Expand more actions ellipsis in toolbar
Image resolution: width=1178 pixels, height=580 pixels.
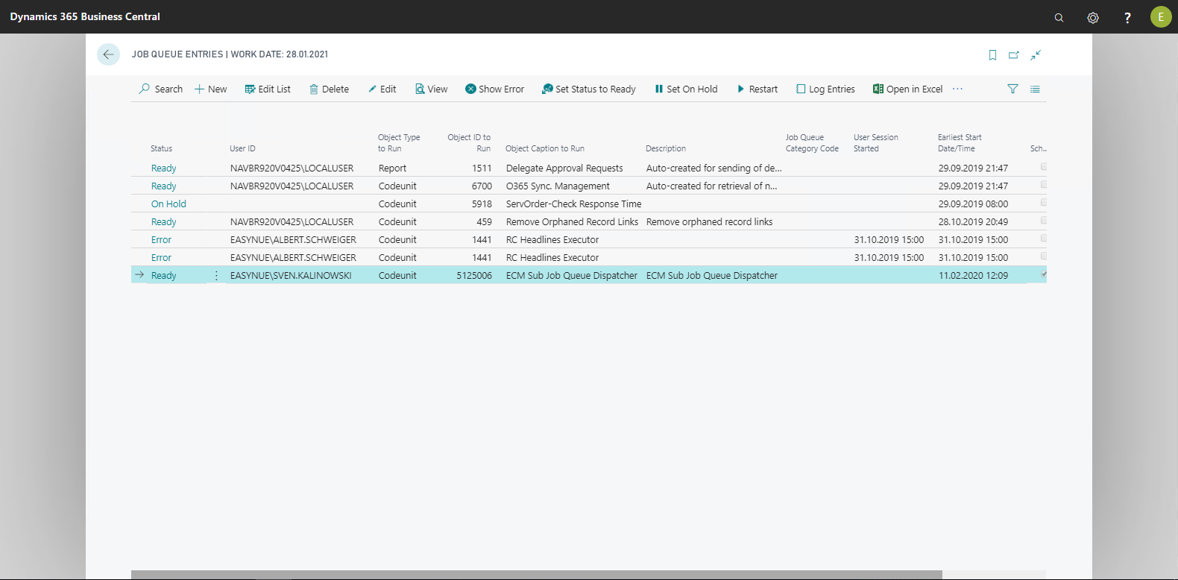[958, 89]
